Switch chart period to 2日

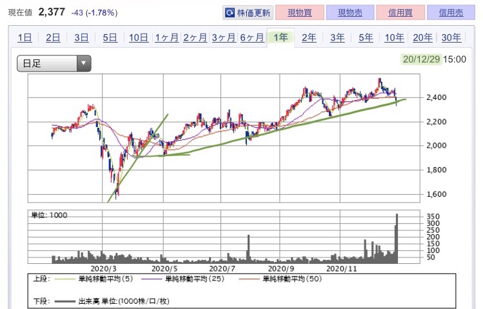53,37
